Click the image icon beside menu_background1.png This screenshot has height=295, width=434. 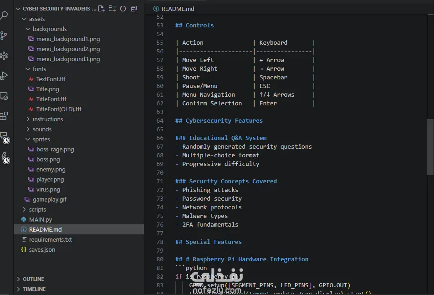click(31, 39)
